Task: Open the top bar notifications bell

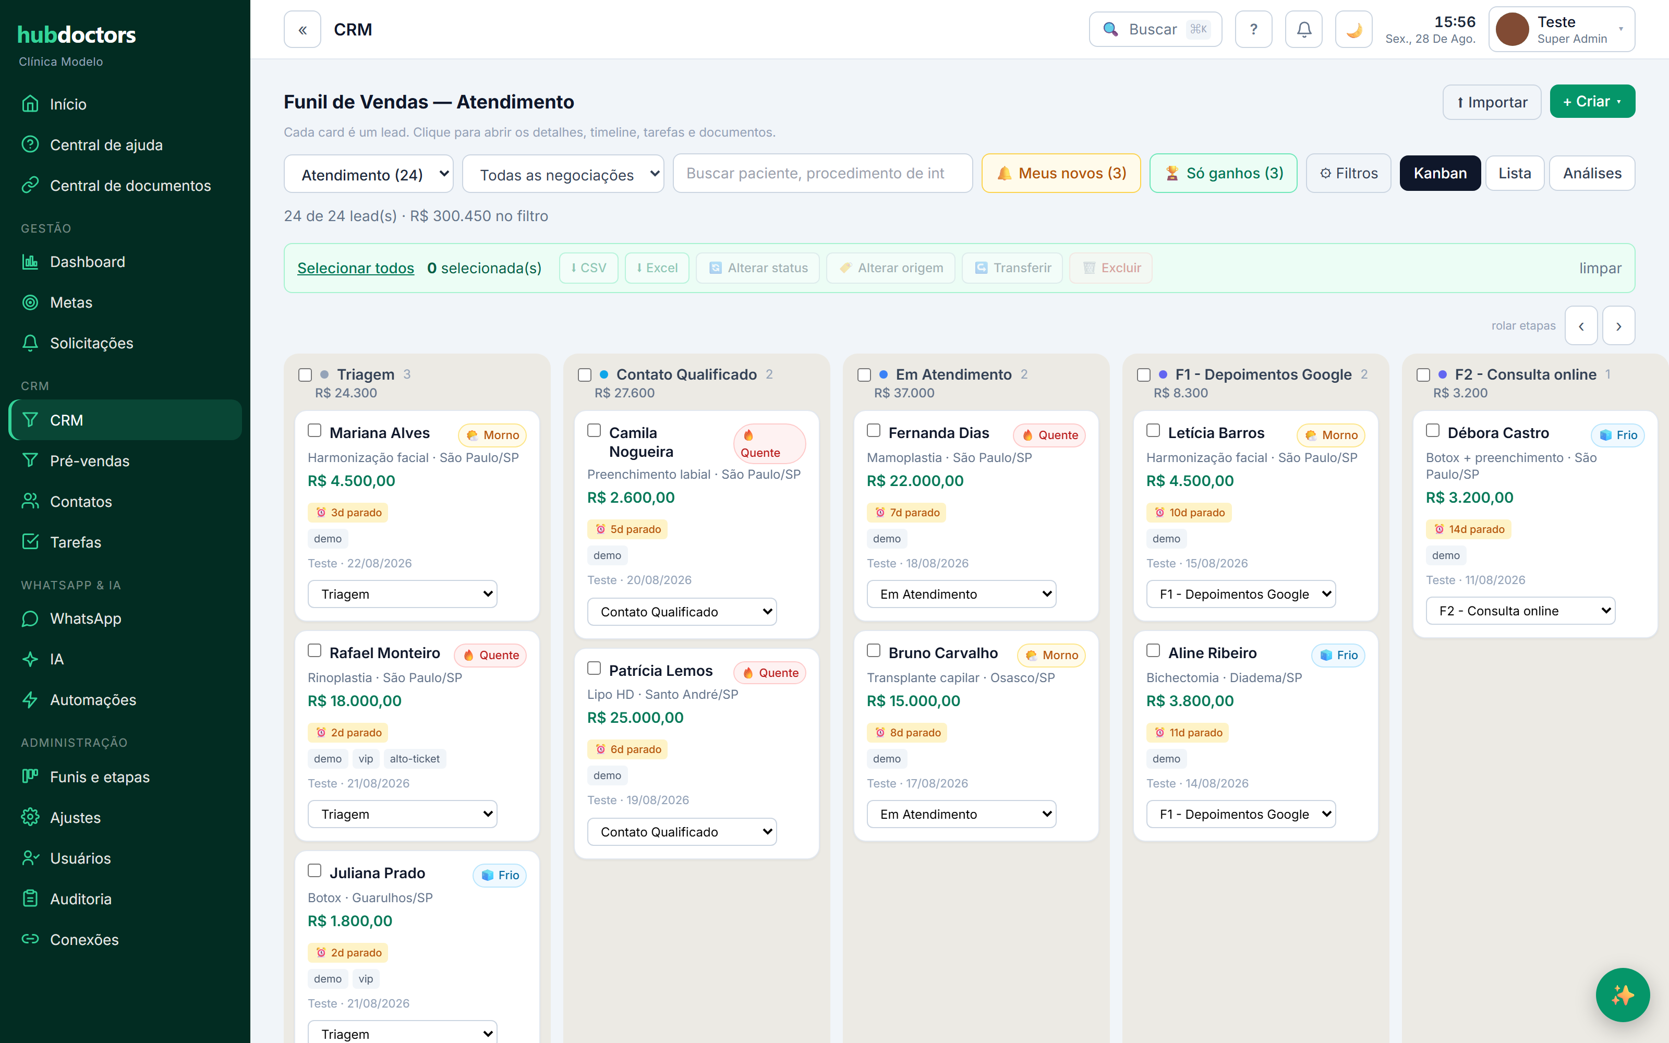Action: pyautogui.click(x=1303, y=30)
